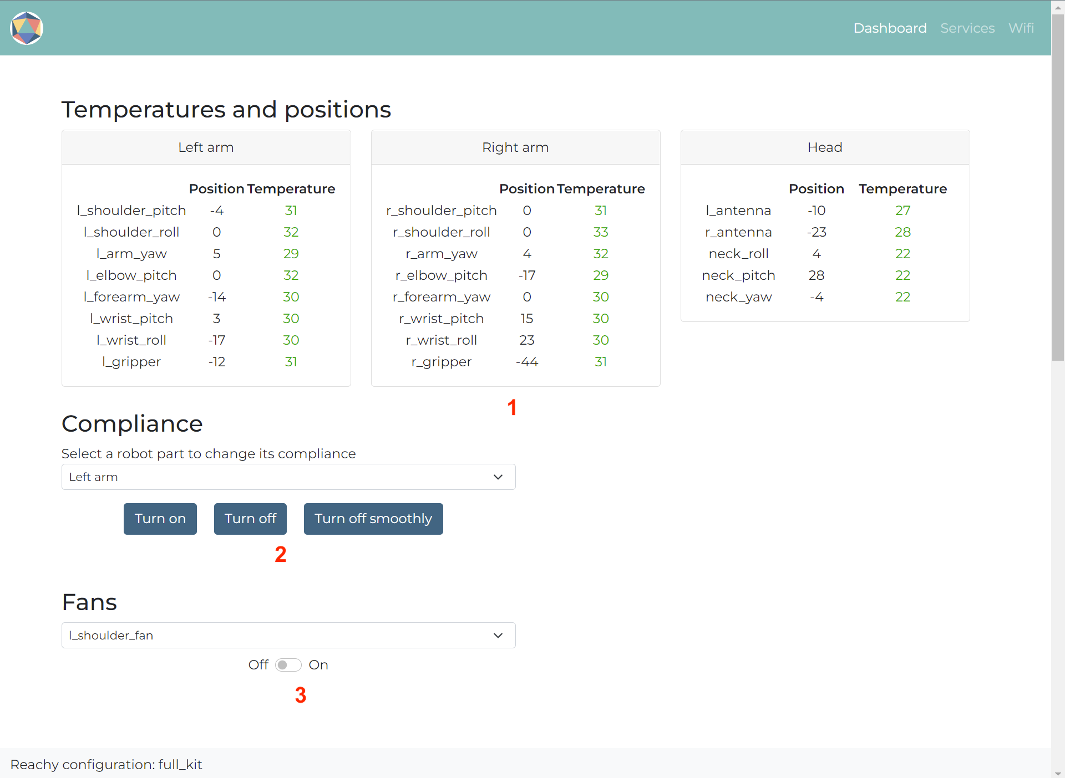This screenshot has width=1065, height=778.
Task: Select the l_shoulder_fan dropdown option
Action: click(x=288, y=635)
